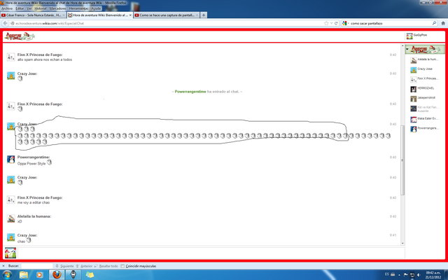Open the Historial menu
Viewport: 448px width, 280px height.
coord(41,8)
